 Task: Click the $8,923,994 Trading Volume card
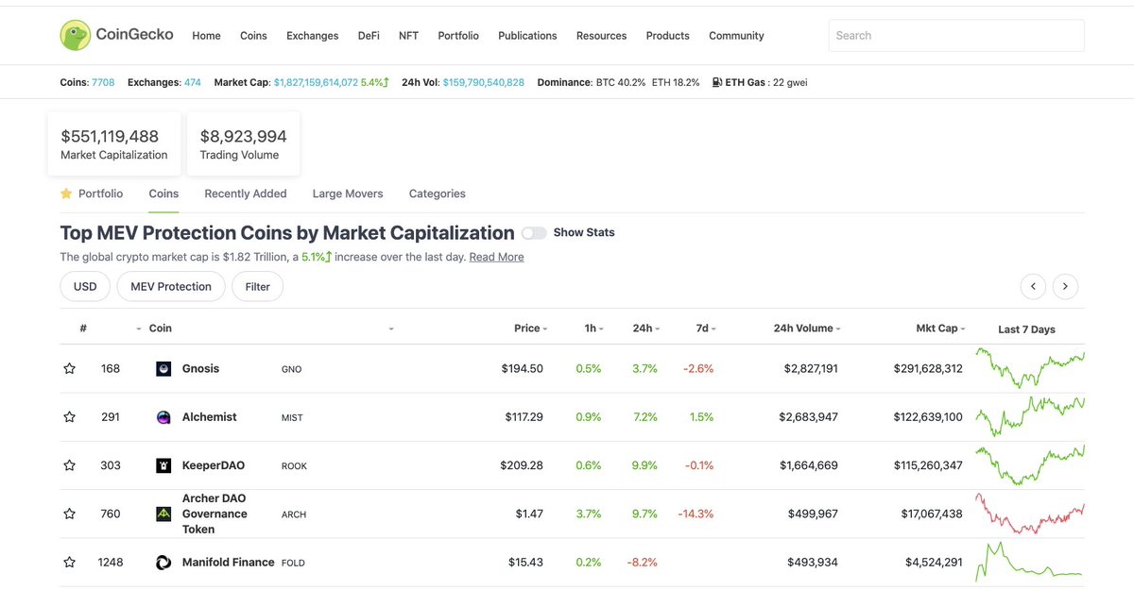coord(243,143)
